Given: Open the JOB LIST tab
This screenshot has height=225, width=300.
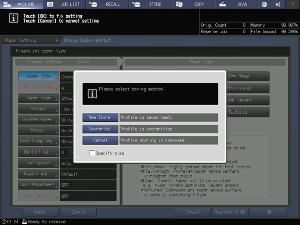Looking at the screenshot, I should pyautogui.click(x=64, y=4).
